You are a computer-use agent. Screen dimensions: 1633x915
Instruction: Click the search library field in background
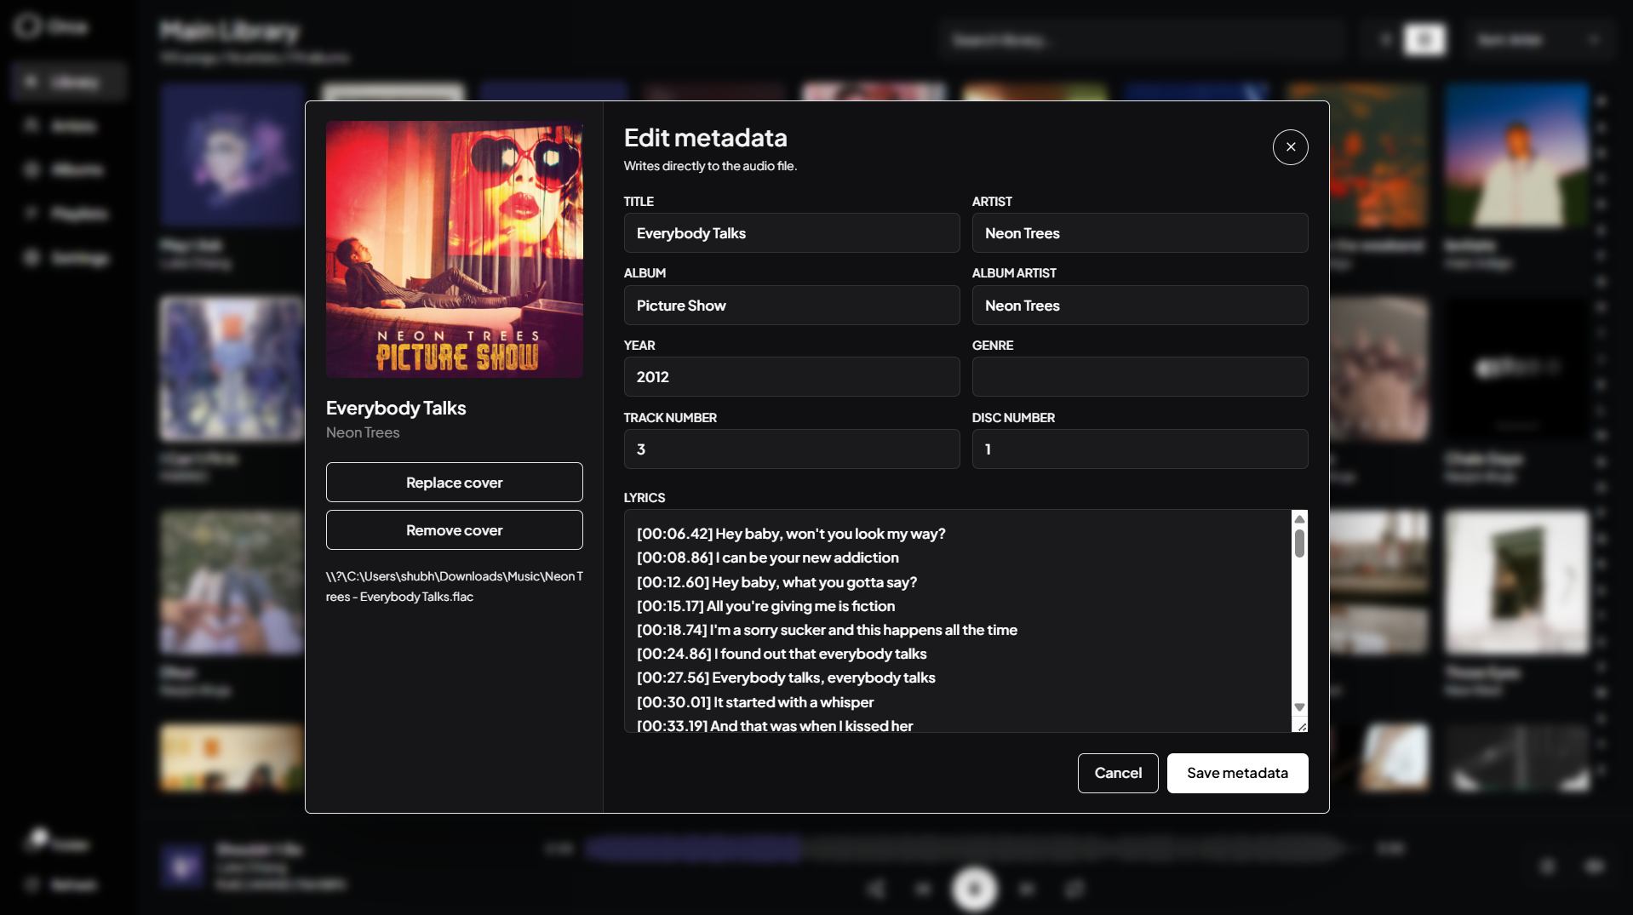pyautogui.click(x=1143, y=40)
